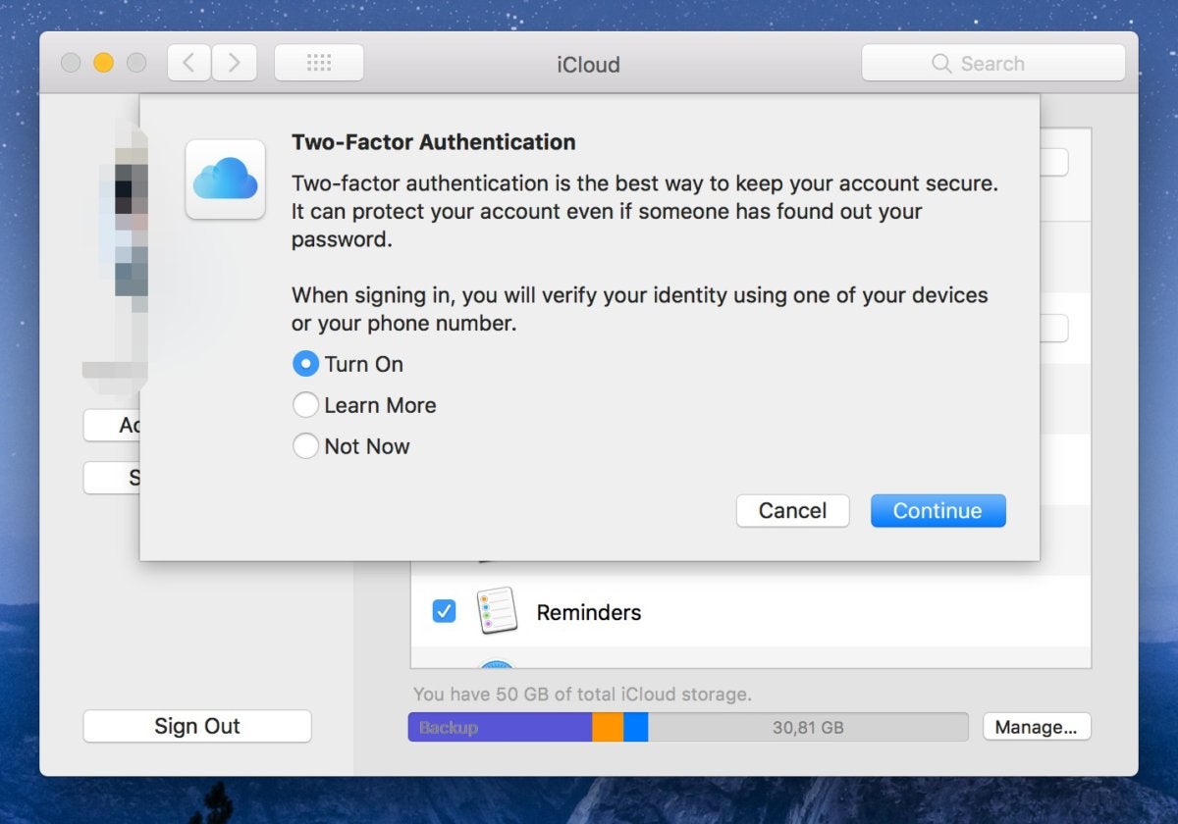This screenshot has height=824, width=1178.
Task: Click the Sign Out button
Action: pyautogui.click(x=197, y=726)
